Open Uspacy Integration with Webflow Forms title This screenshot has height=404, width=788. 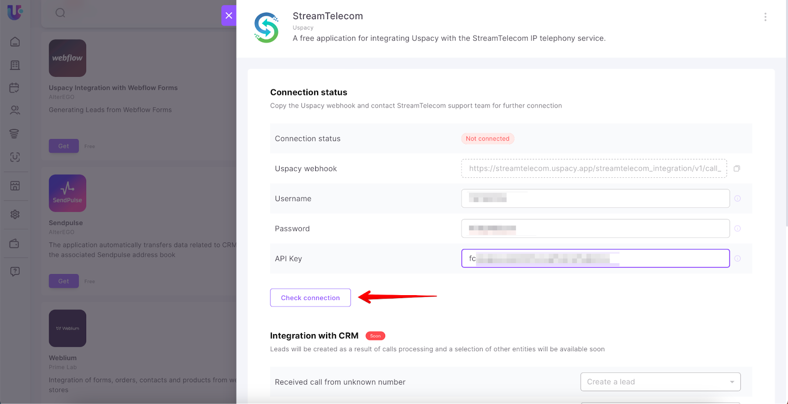[x=113, y=88]
